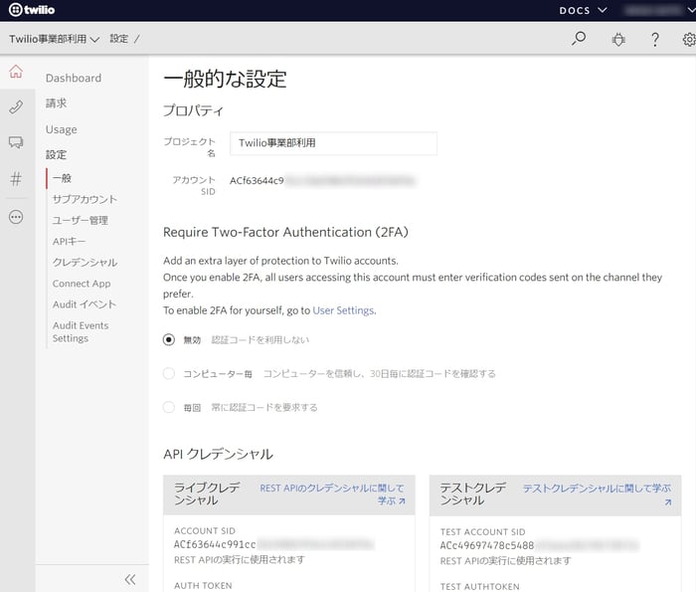Click the Require Two-Factor Authentication heading
Viewport: 696px width, 592px height.
coord(285,232)
